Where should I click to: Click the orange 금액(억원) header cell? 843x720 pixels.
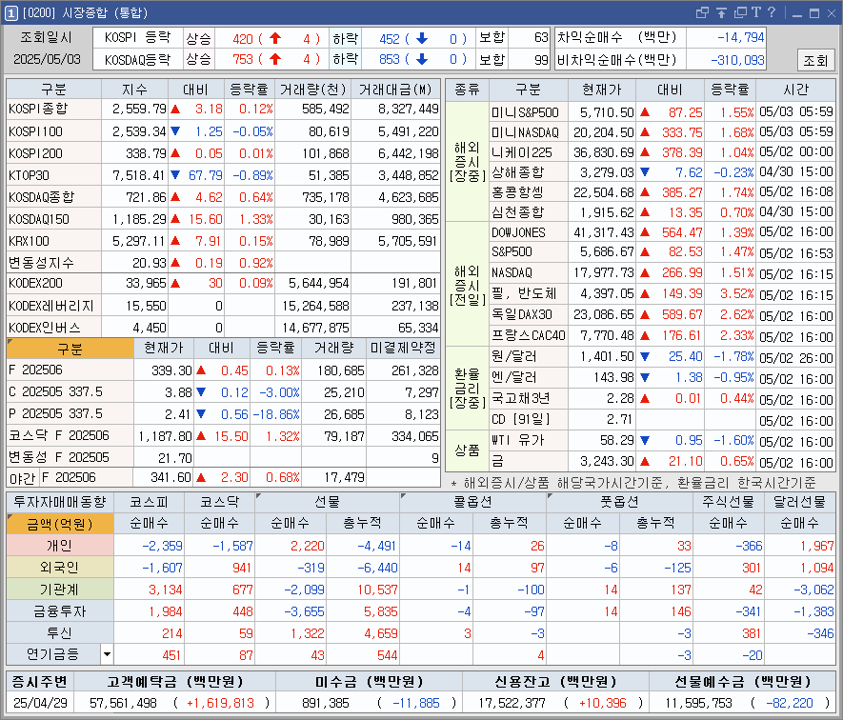pos(60,523)
